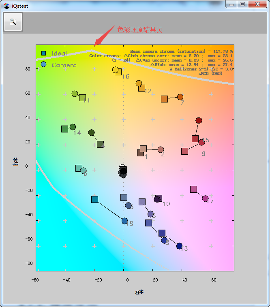Click the zoom magnifier toolbar button
Screen dimensions: 270x307
13,22
